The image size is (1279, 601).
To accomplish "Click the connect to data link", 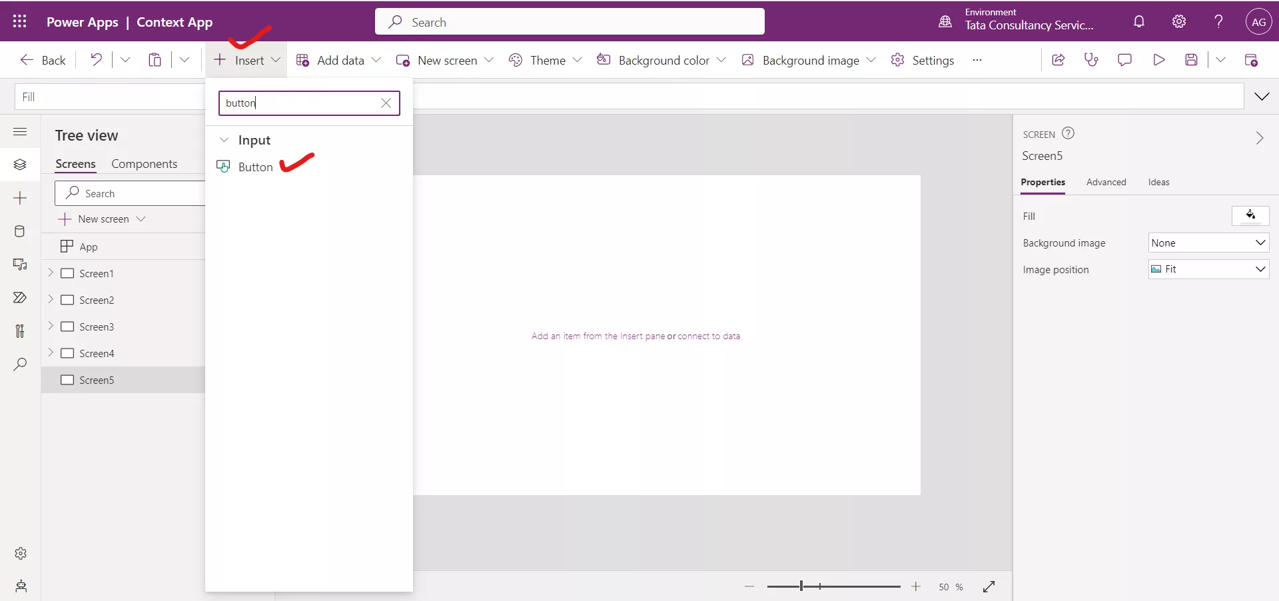I will click(x=709, y=336).
